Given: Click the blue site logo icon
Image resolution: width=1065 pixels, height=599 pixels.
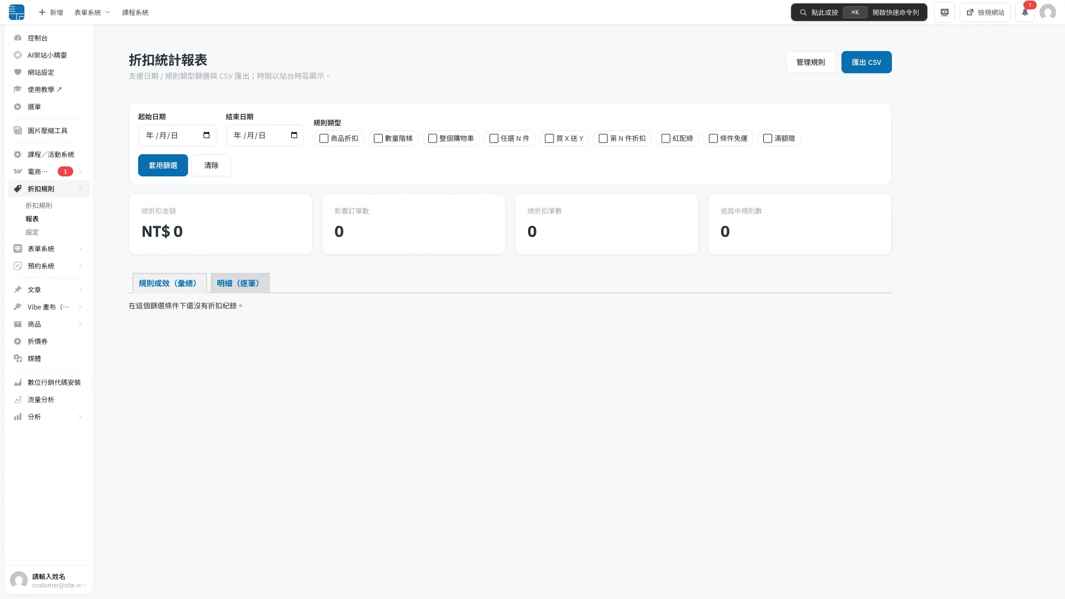Looking at the screenshot, I should tap(17, 12).
